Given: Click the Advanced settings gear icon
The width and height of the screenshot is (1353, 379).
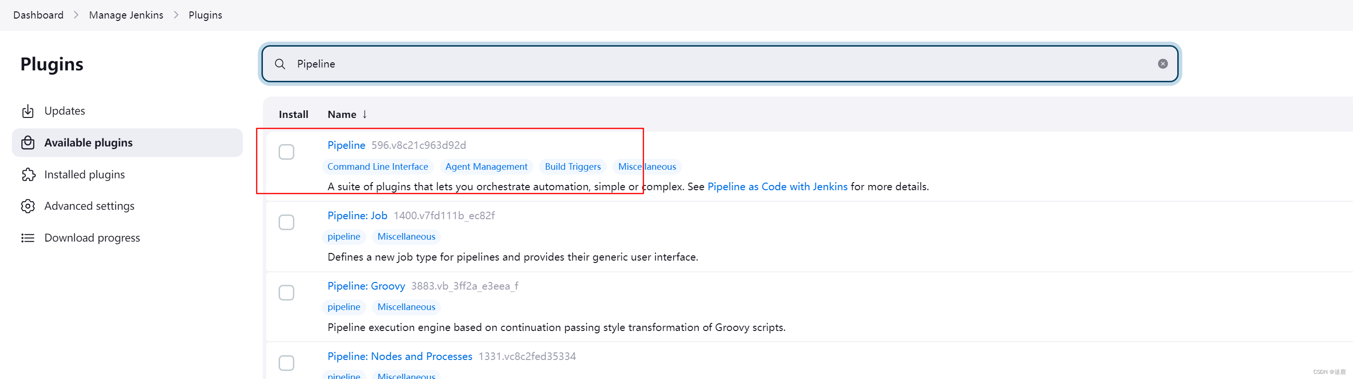Looking at the screenshot, I should 28,206.
